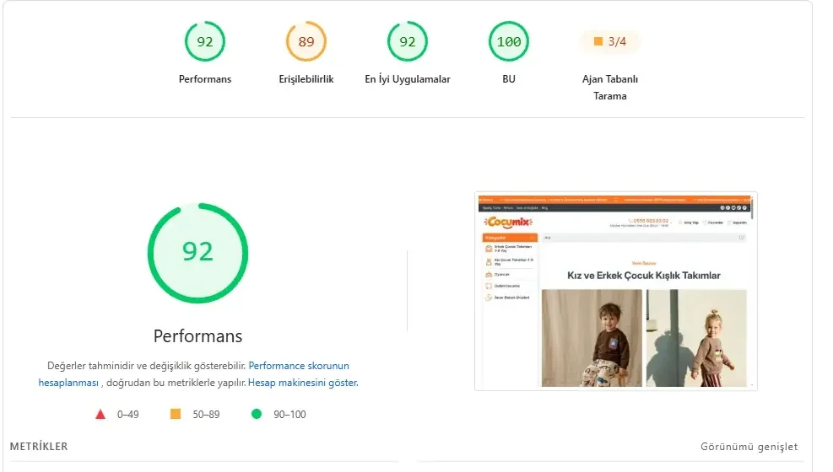The image size is (833, 472).
Task: Click 'Değerler tahminidir ve değişiklik gösterebilir' text
Action: tap(146, 366)
